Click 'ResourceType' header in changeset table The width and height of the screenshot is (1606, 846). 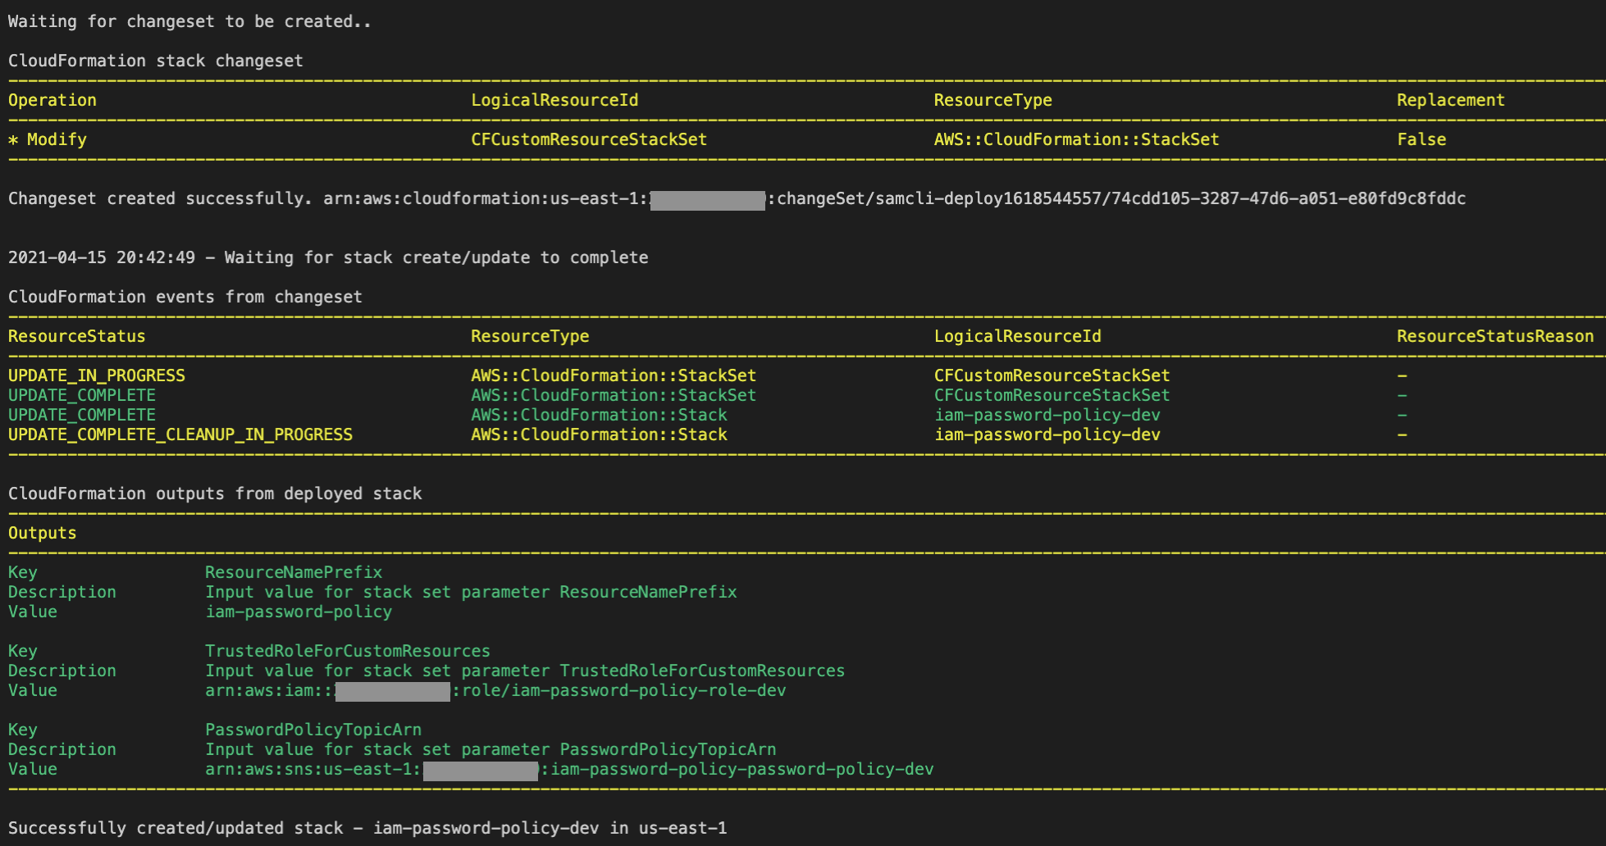point(992,100)
